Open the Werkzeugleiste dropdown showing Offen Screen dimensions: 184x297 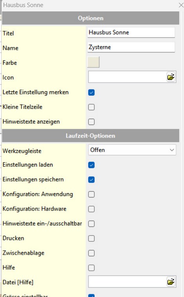[132, 150]
